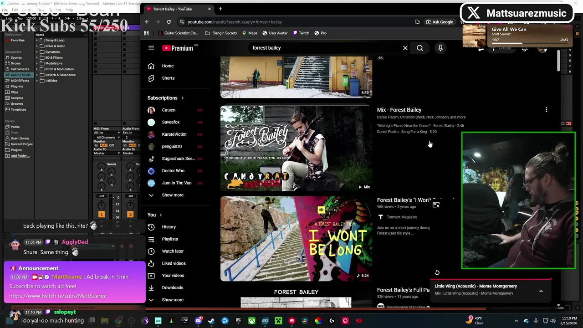
Task: Click the YouTube Premium logo
Action: click(x=178, y=48)
